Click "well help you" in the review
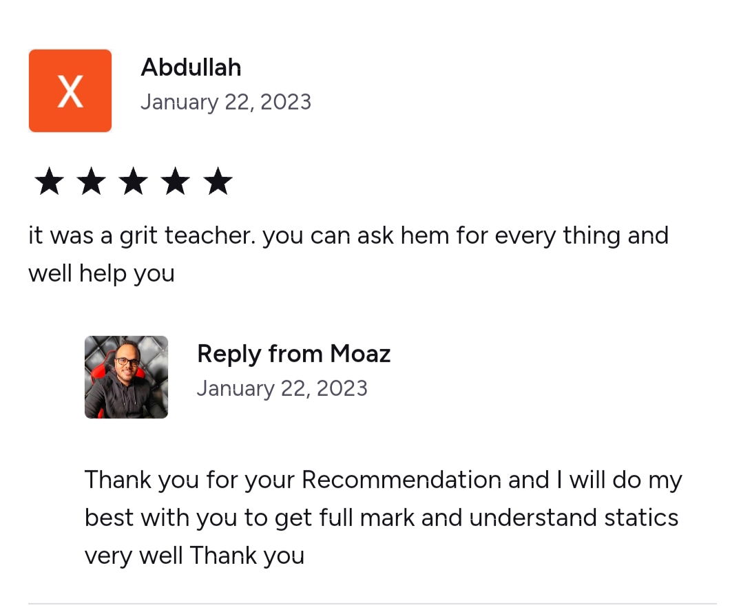 pyautogui.click(x=101, y=274)
